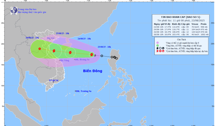This screenshot has height=126, width=215.
Task: Click the Biển Đông sea label
Action: click(93, 71)
